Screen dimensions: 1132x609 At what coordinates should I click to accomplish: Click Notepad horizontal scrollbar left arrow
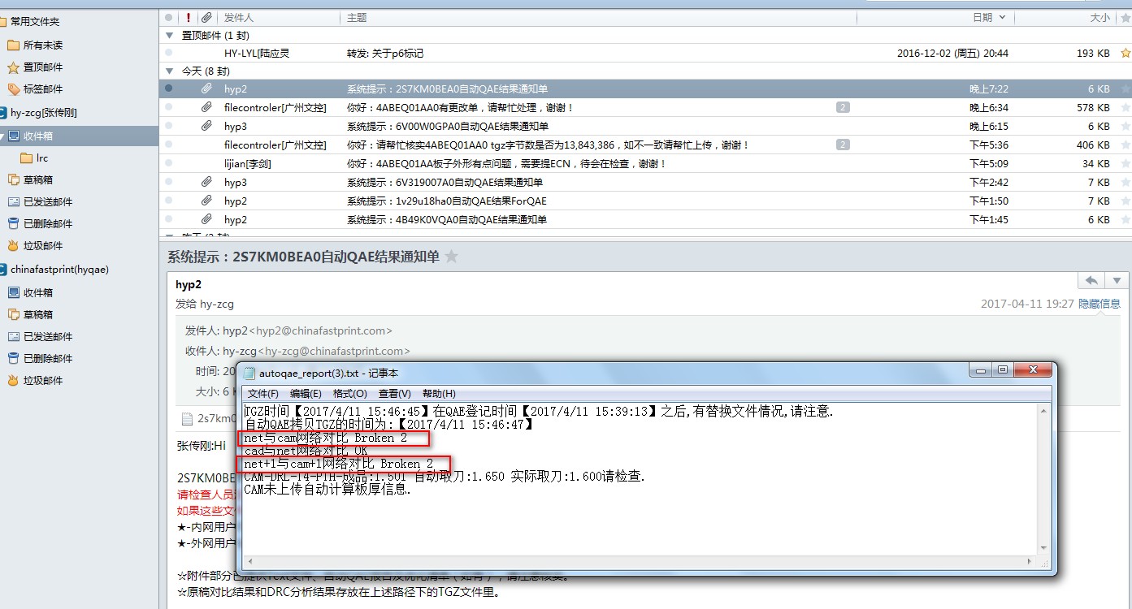[249, 562]
